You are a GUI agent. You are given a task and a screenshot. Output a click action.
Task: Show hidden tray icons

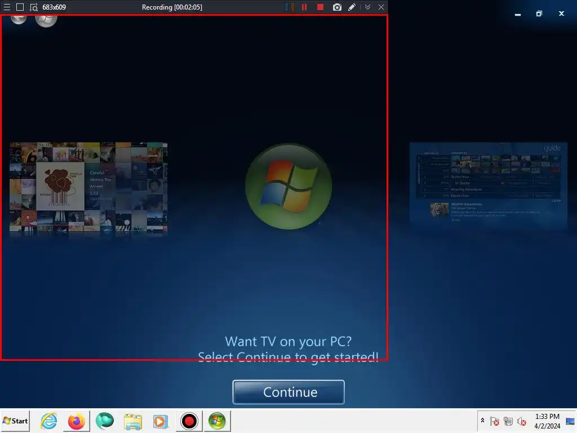(482, 421)
